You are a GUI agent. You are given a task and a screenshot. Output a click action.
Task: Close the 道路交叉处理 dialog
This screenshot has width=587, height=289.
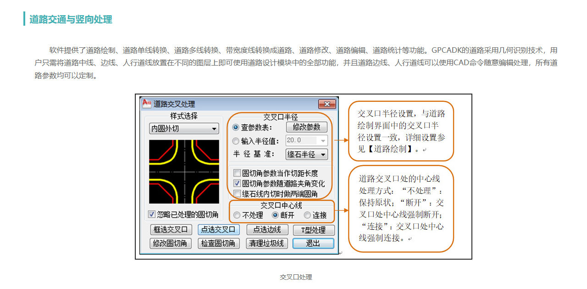click(327, 104)
